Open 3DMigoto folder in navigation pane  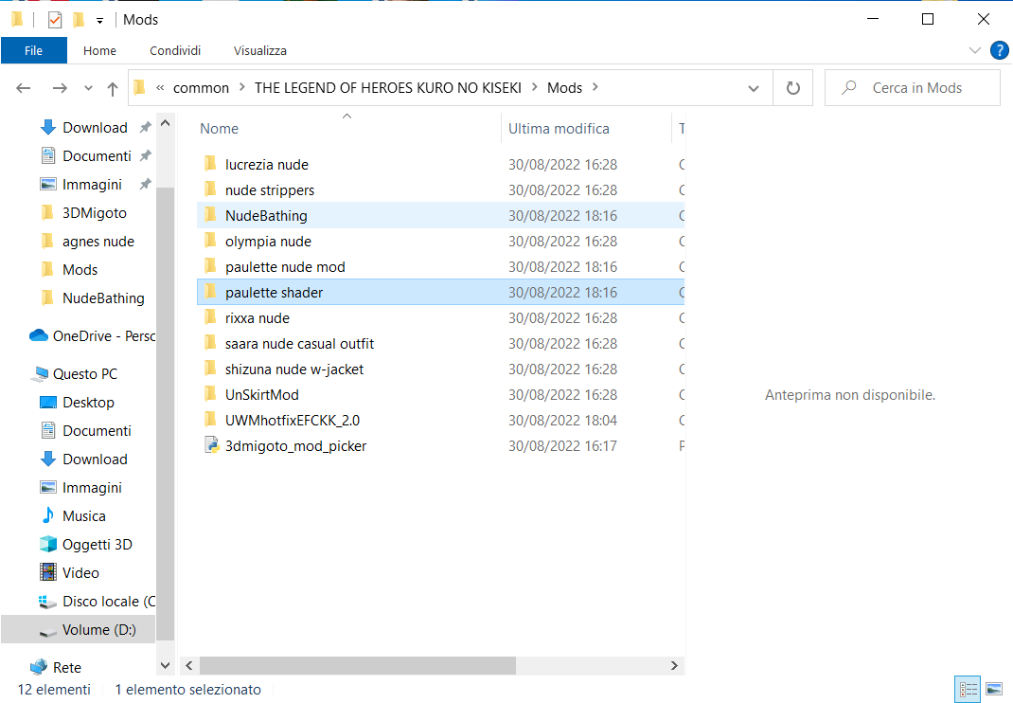click(x=94, y=213)
